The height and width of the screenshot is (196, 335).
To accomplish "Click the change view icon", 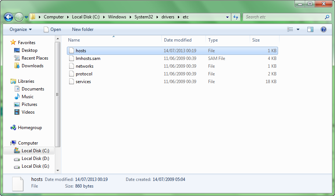I will 290,29.
